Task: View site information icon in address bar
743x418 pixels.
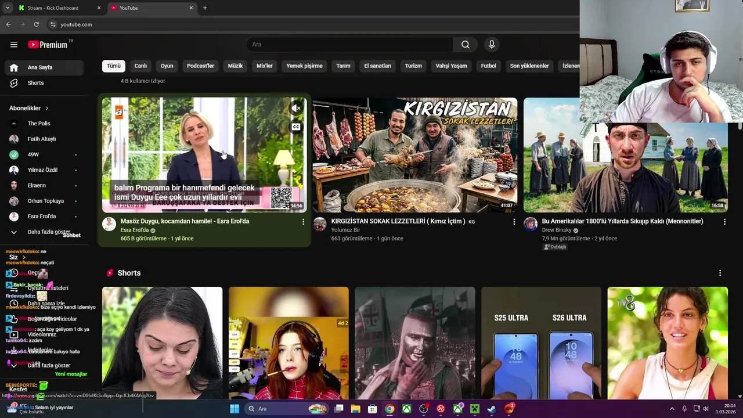Action: click(53, 24)
